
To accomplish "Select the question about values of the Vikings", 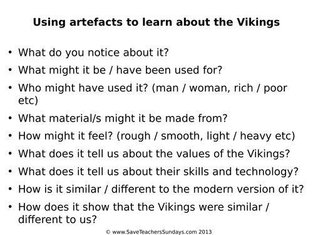I will 154,154.
